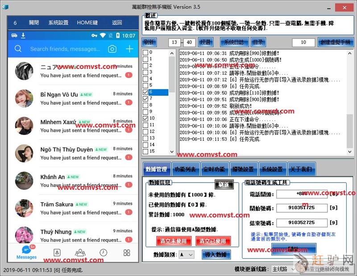Check the device 8 checkbox
The image size is (357, 276).
(145, 106)
